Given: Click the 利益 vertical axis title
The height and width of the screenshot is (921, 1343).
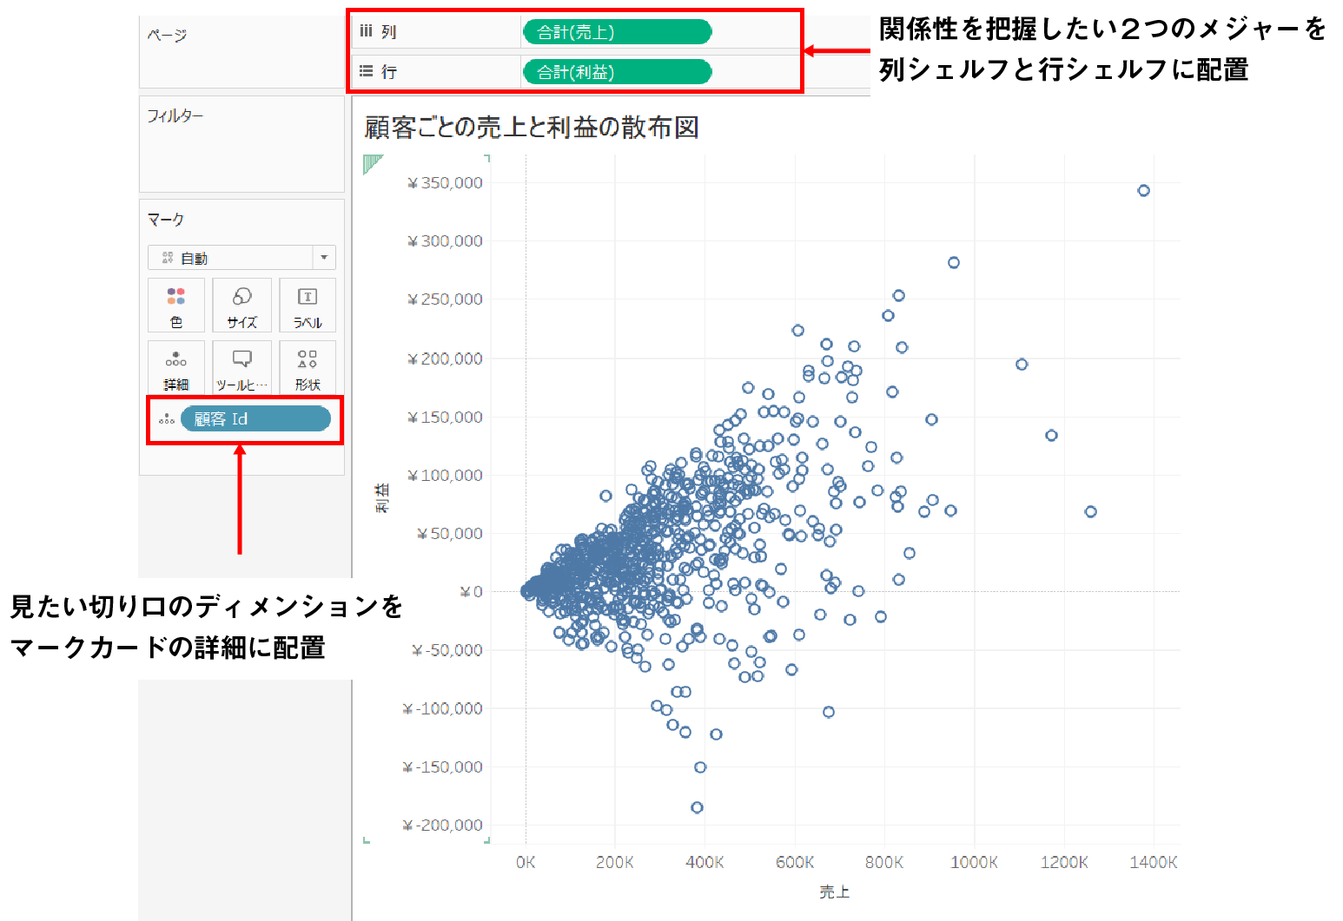Looking at the screenshot, I should pos(382,498).
